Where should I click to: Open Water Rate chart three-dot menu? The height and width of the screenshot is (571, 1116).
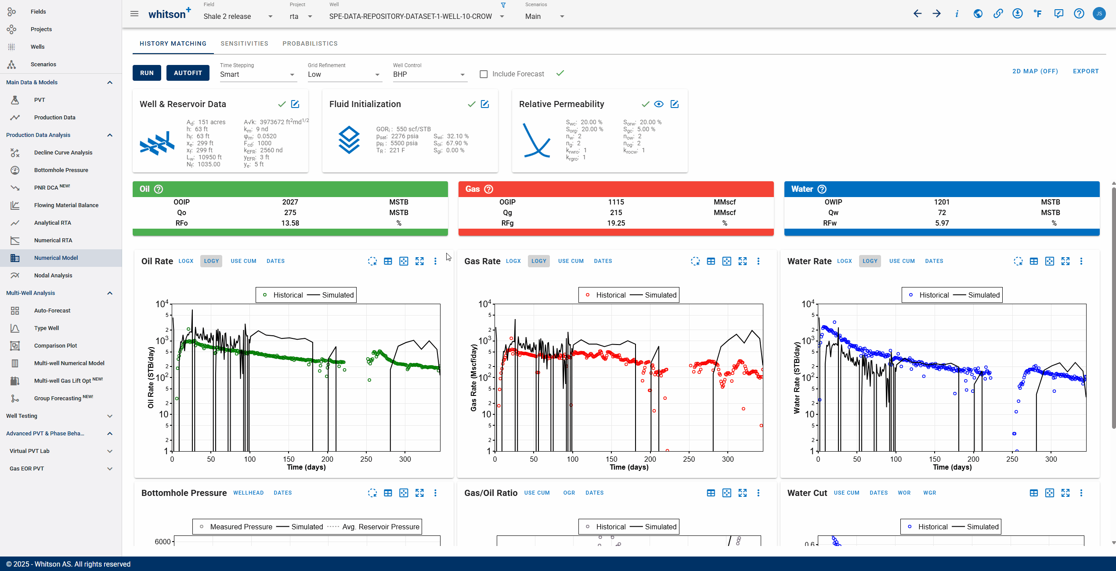(1081, 261)
